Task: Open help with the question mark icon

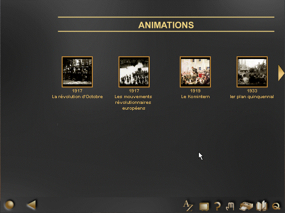Action: 217,206
